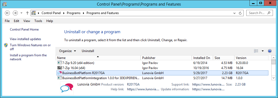Refresh the Programs and Features view
This screenshot has width=278, height=98.
pyautogui.click(x=240, y=13)
